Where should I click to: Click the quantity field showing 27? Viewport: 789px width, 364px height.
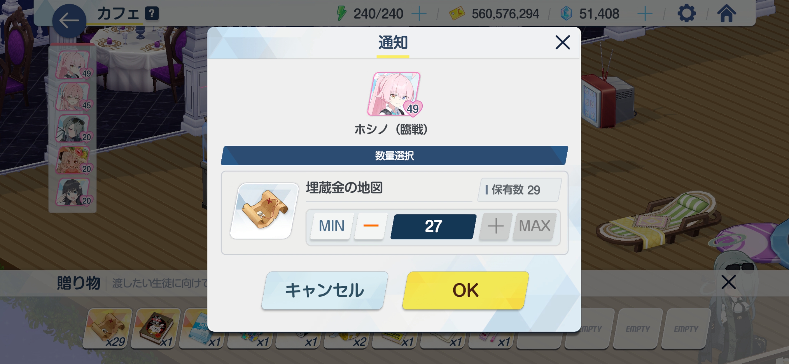click(x=433, y=226)
